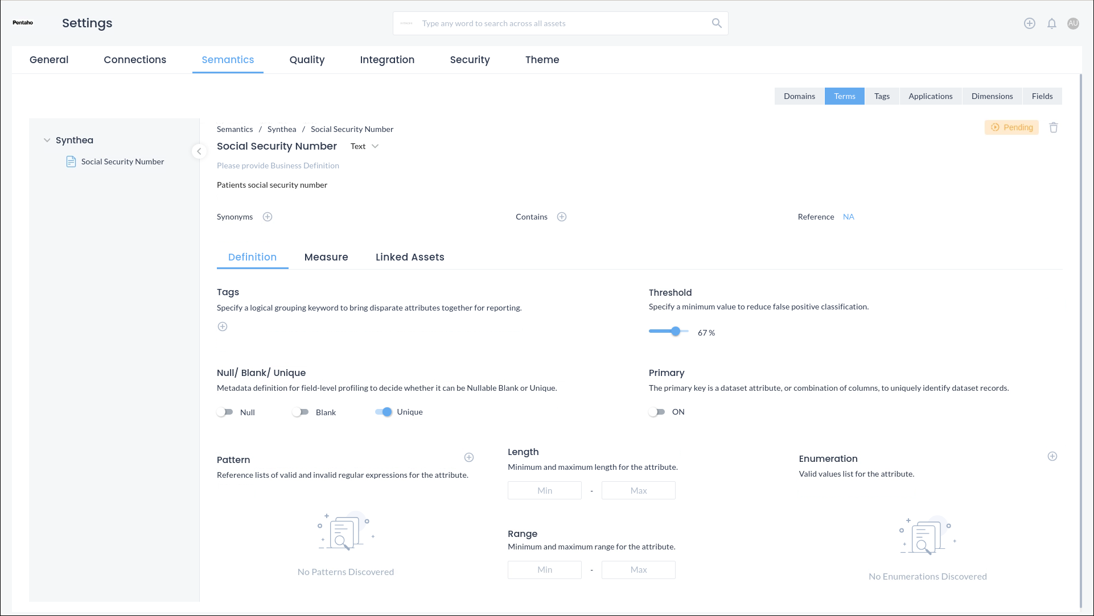Enable the Null toggle
The image size is (1094, 616).
225,412
